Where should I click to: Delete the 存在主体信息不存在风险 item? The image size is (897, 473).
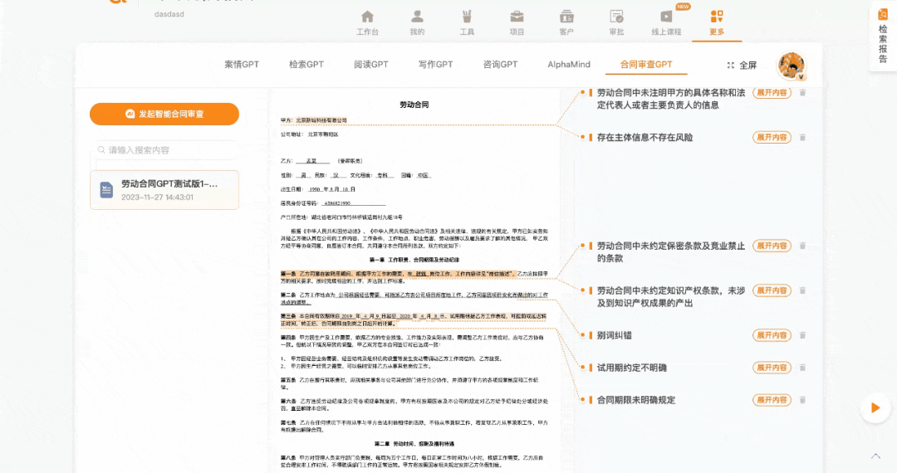tap(802, 137)
